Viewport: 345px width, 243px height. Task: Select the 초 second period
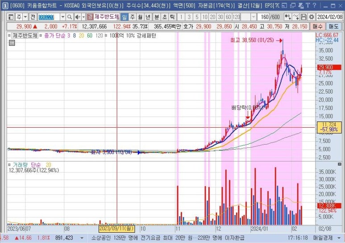(165, 17)
